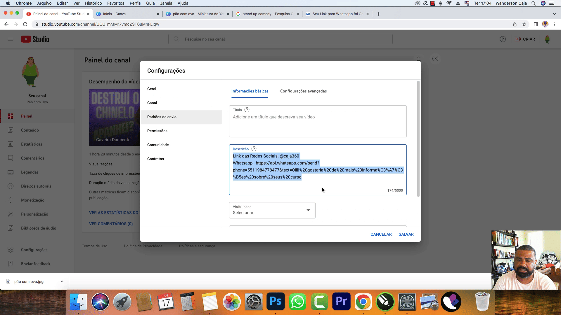Switch to the Configurações avançadas tab
This screenshot has height=315, width=561.
pos(303,91)
